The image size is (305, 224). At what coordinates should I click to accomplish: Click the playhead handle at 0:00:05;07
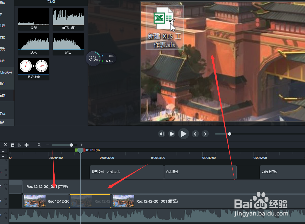tap(80, 151)
